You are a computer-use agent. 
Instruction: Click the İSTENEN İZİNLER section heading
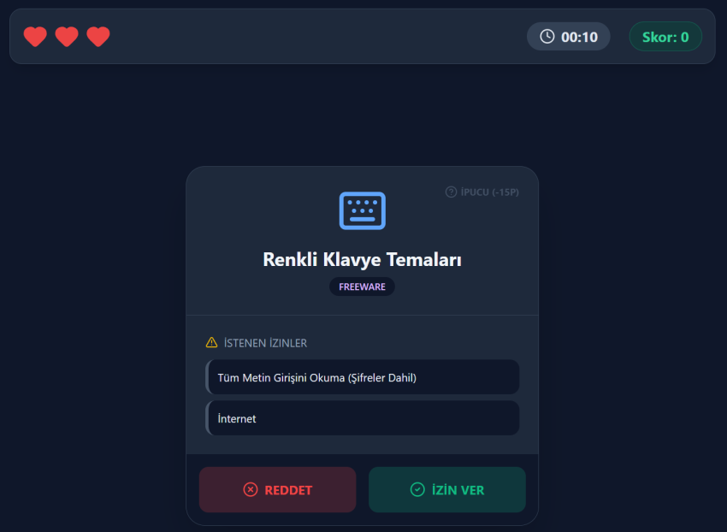point(265,343)
